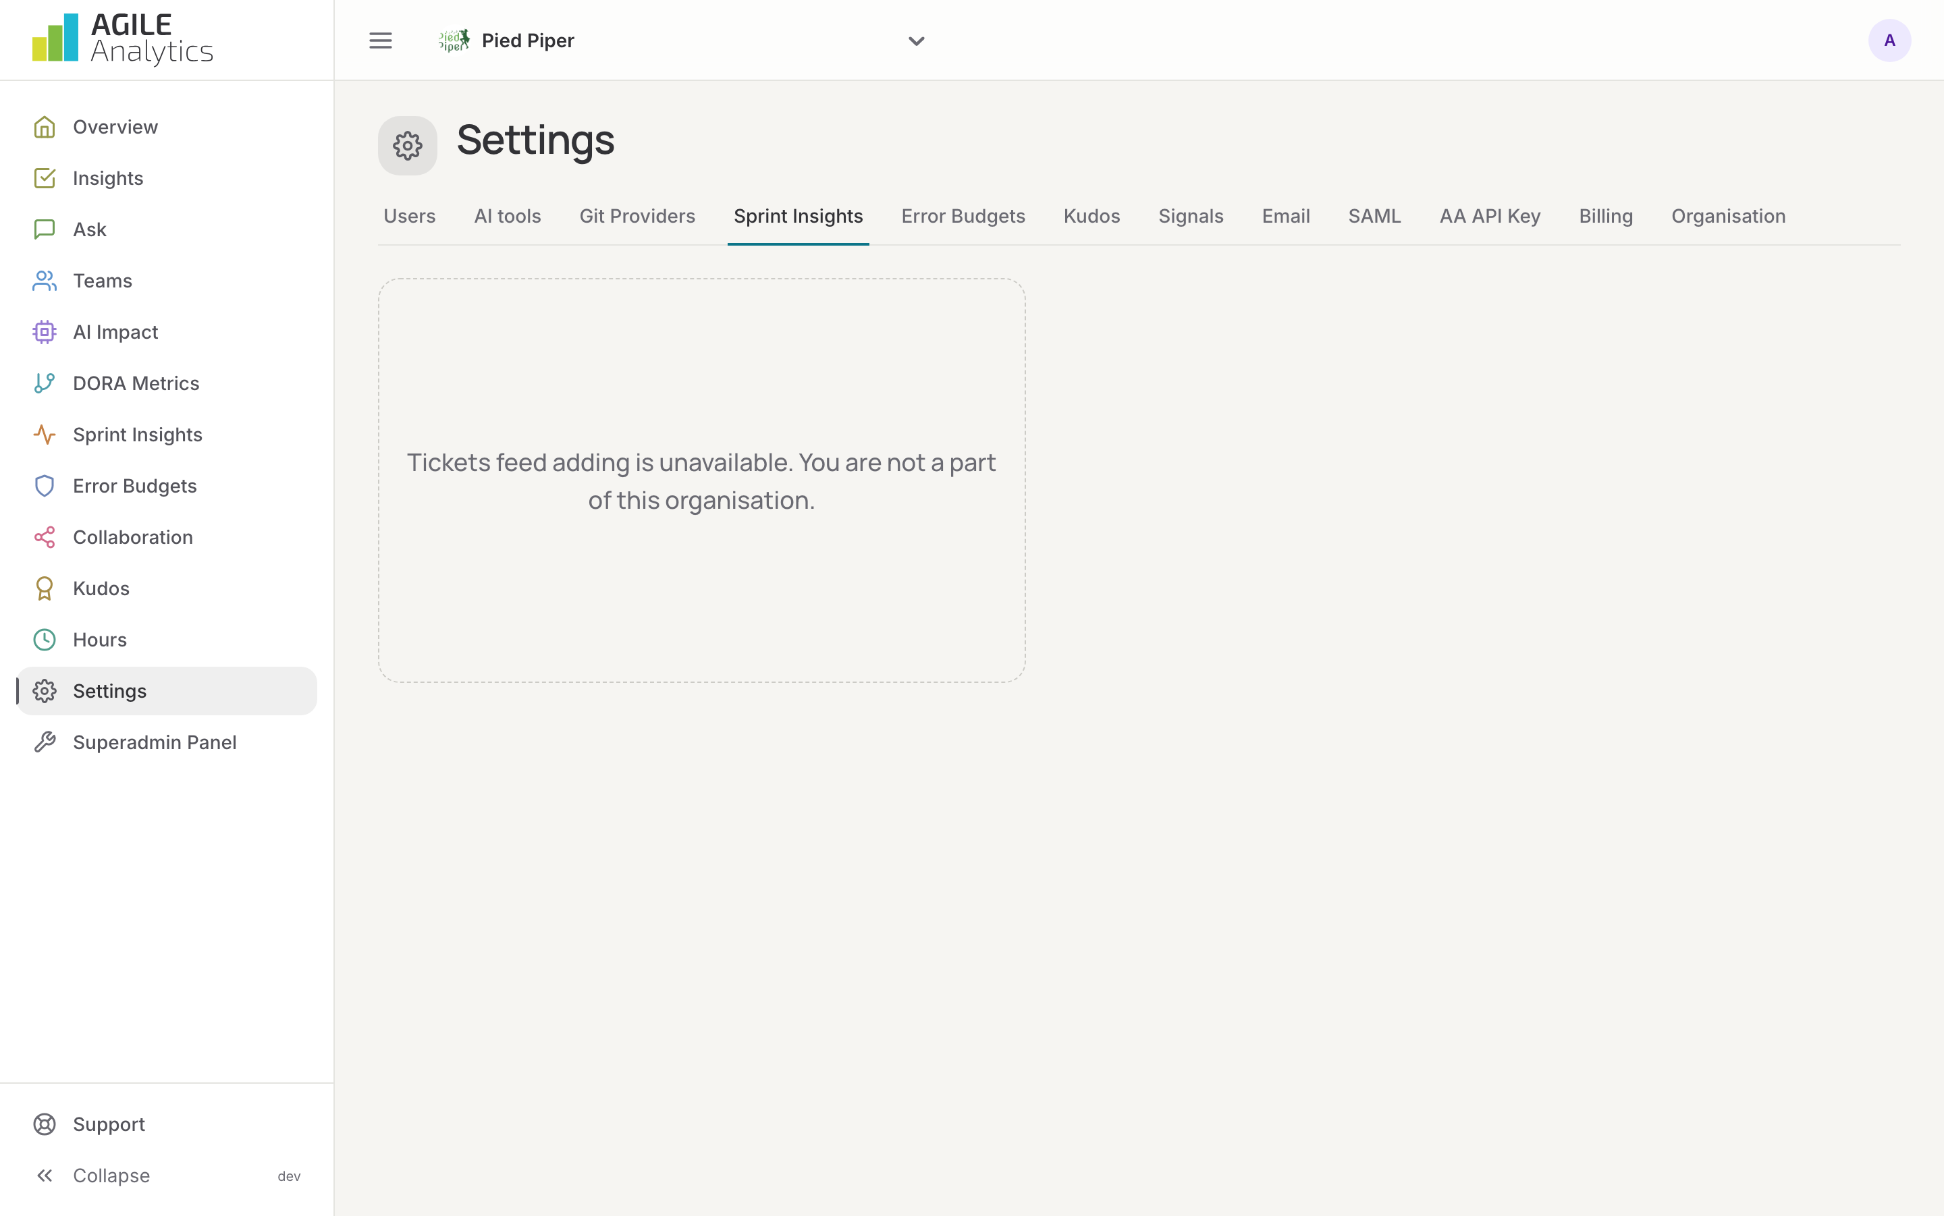This screenshot has width=1944, height=1216.
Task: Go to the Signals tab
Action: [x=1191, y=217]
